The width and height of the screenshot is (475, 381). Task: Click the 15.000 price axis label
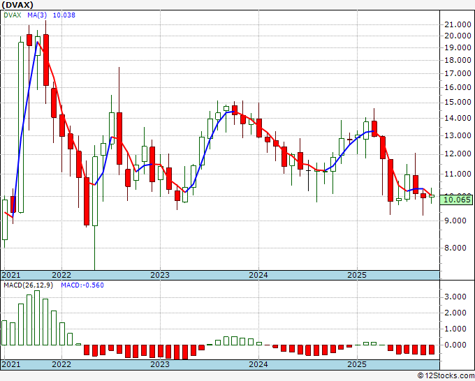click(x=458, y=102)
